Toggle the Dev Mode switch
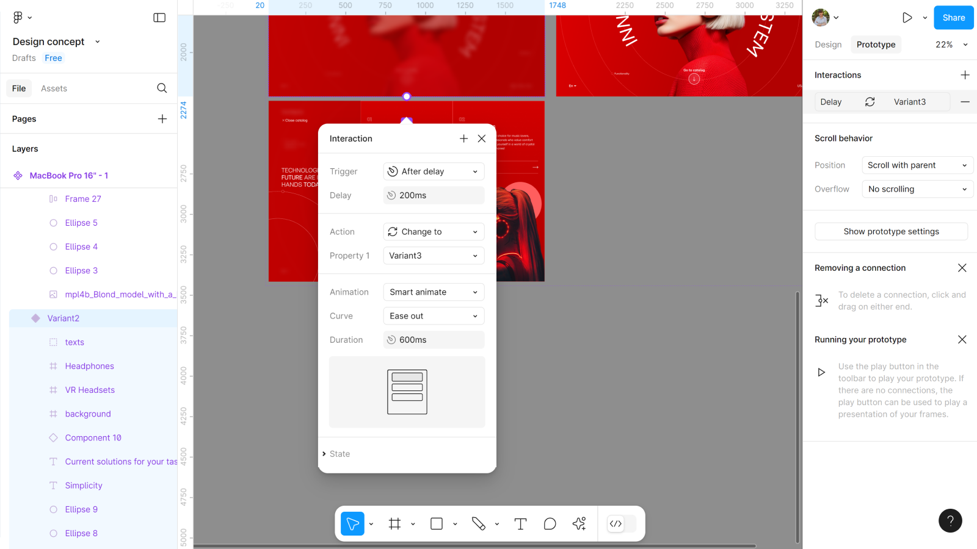977x549 pixels. 622,523
